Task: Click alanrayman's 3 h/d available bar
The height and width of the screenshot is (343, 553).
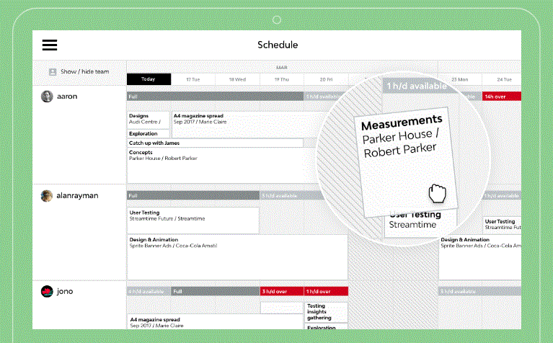Action: (x=293, y=196)
